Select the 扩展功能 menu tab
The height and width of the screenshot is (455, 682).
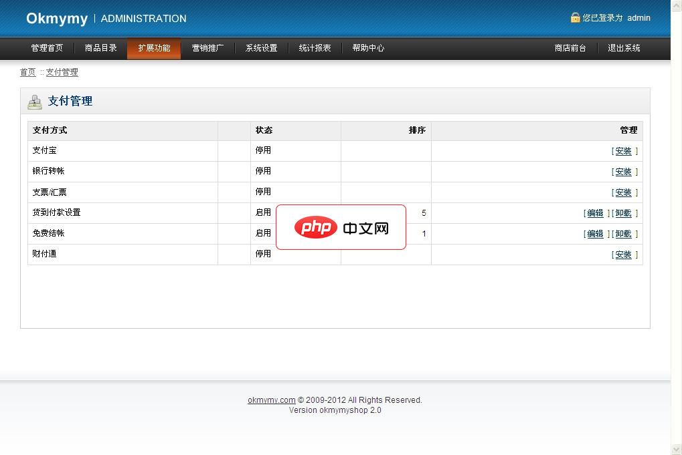[154, 48]
